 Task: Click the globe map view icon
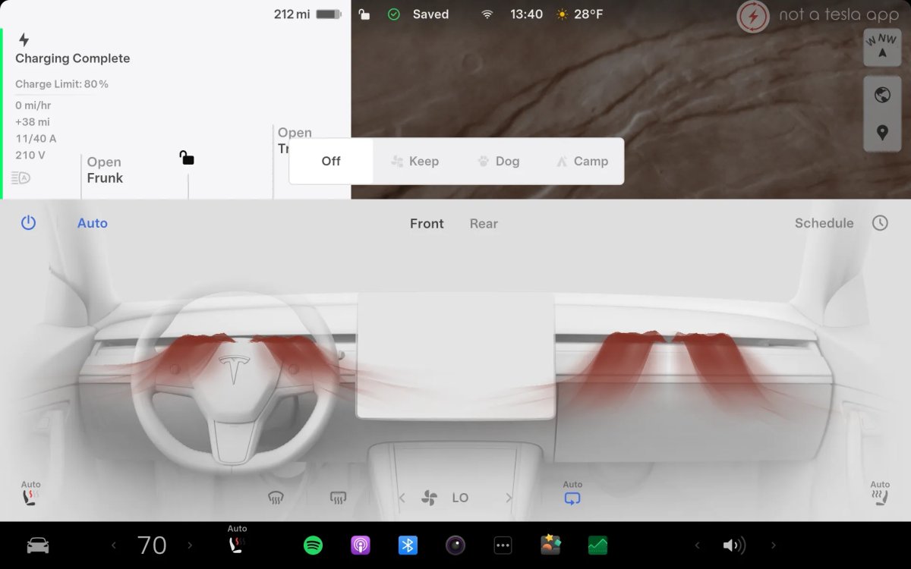click(881, 95)
